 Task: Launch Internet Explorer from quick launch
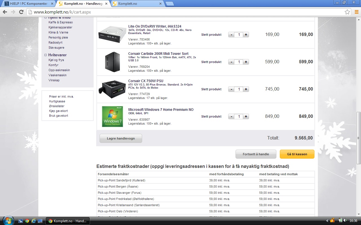coord(34,221)
